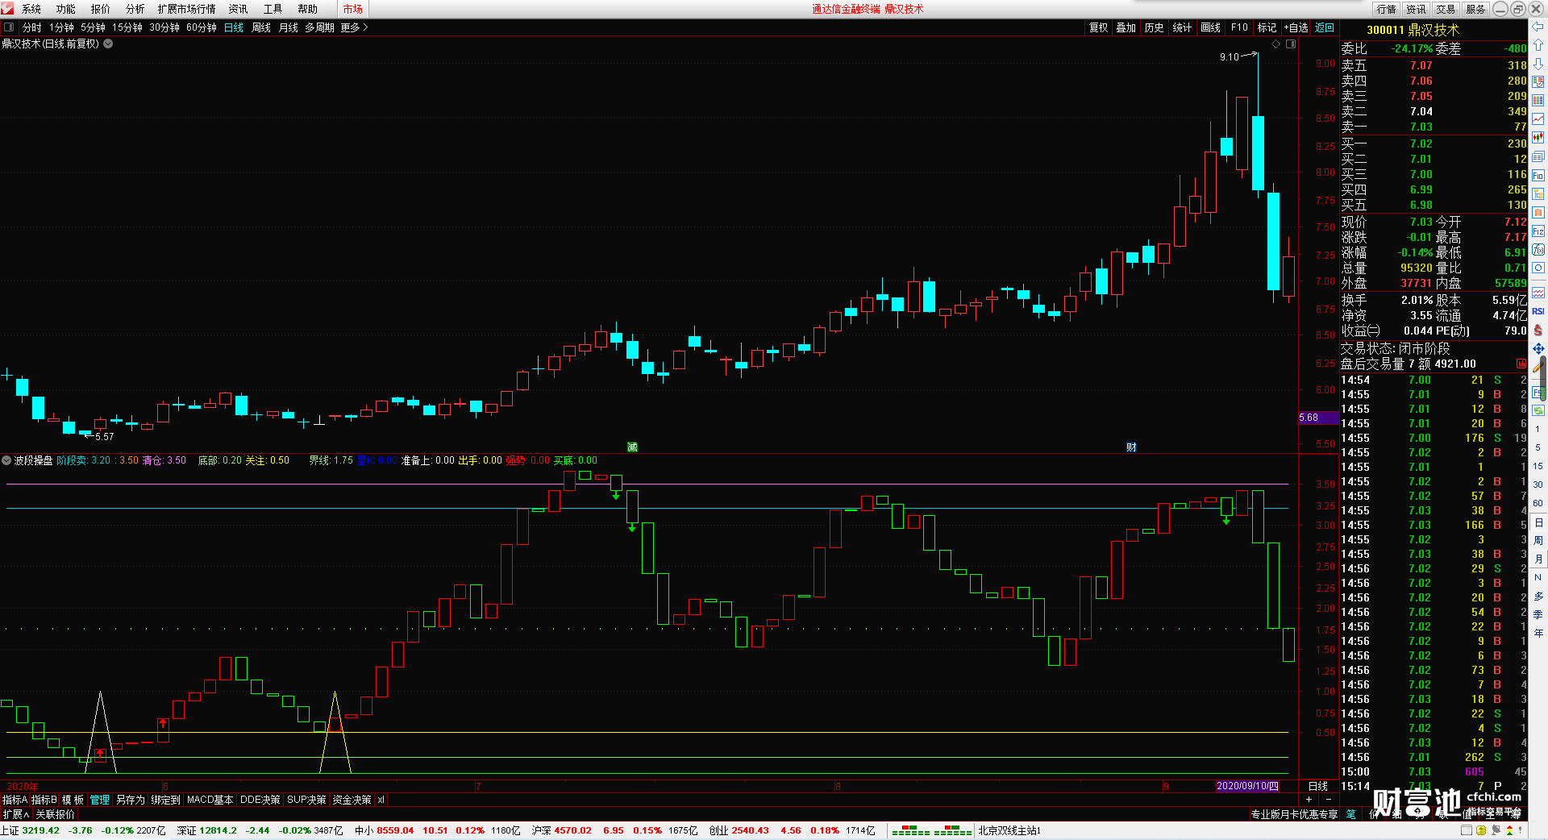The height and width of the screenshot is (840, 1548).
Task: Switch to the DDE决策 tab
Action: (260, 800)
